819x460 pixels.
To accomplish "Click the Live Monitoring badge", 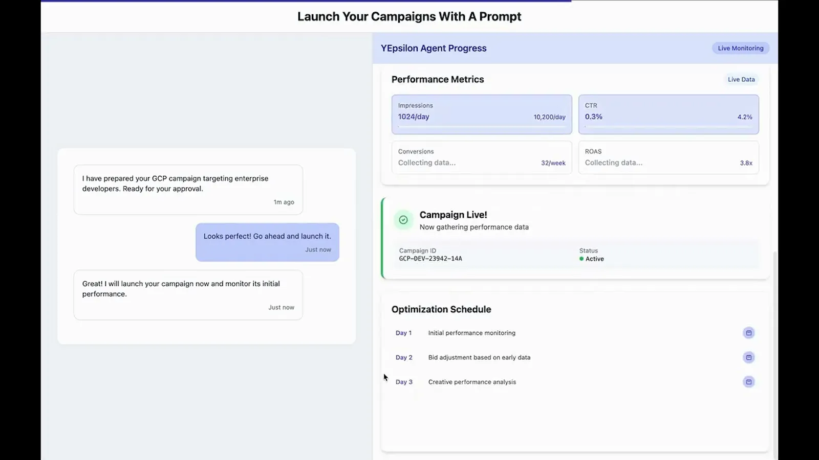I will pyautogui.click(x=740, y=48).
